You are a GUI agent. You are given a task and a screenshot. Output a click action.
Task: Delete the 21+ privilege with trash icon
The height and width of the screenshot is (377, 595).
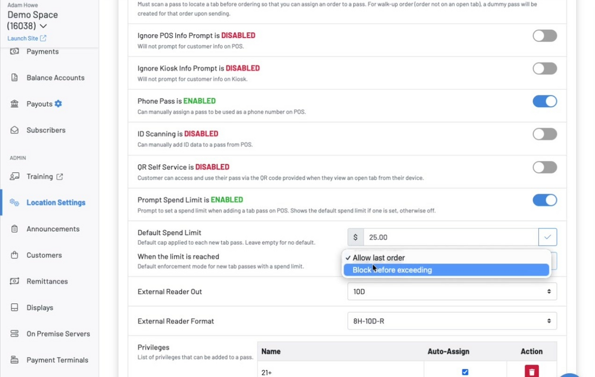coord(532,371)
